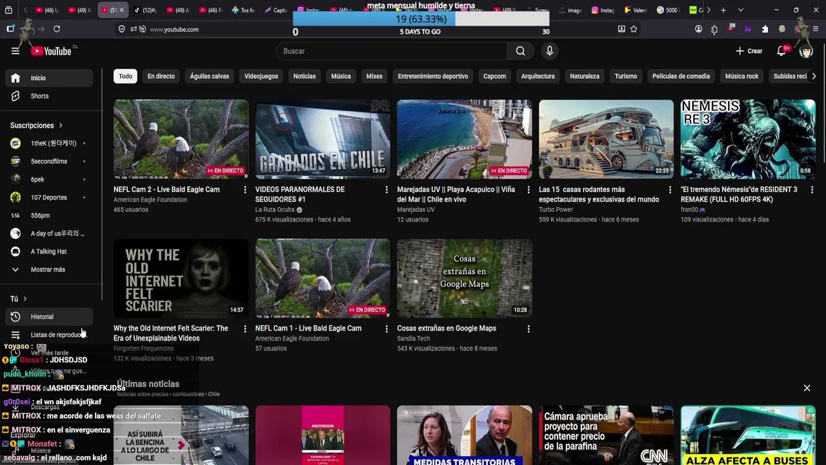
Task: Open the notifications bell
Action: (x=781, y=51)
